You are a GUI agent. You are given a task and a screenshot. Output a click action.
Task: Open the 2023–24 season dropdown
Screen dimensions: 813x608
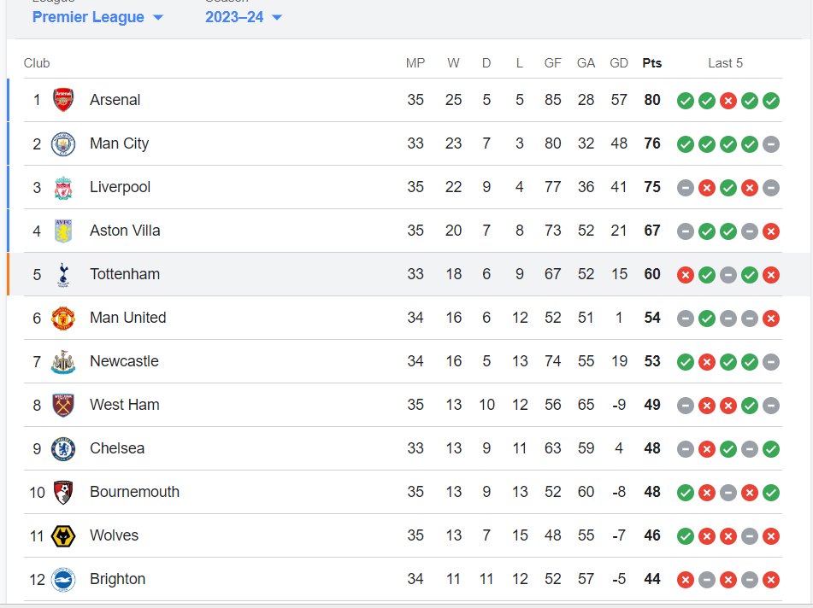(243, 17)
